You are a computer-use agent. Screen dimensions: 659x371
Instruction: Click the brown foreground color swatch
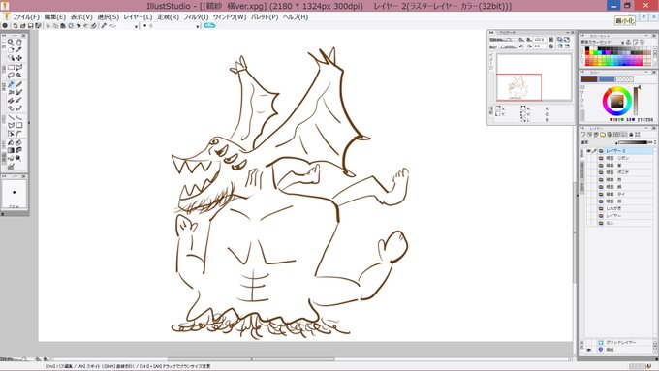tap(589, 79)
